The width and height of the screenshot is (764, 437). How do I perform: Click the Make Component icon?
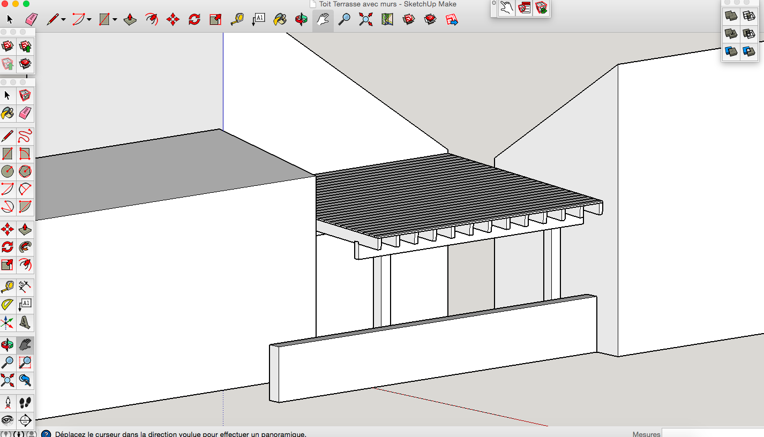point(25,95)
